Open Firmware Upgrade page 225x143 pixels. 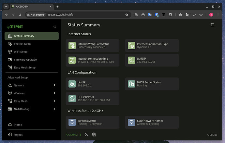point(25,60)
